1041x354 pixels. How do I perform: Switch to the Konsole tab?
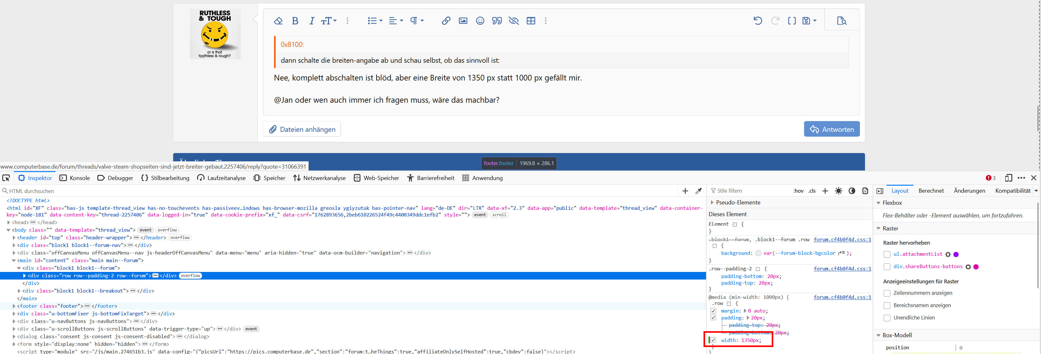click(75, 178)
